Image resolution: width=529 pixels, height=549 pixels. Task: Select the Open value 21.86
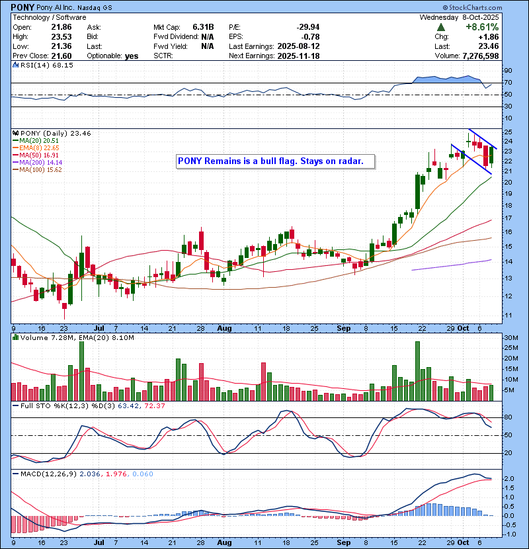click(61, 27)
